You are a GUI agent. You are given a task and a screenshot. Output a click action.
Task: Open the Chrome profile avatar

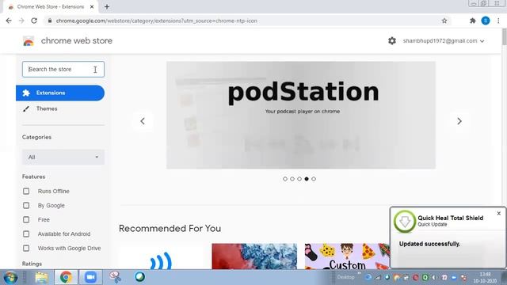pyautogui.click(x=486, y=21)
